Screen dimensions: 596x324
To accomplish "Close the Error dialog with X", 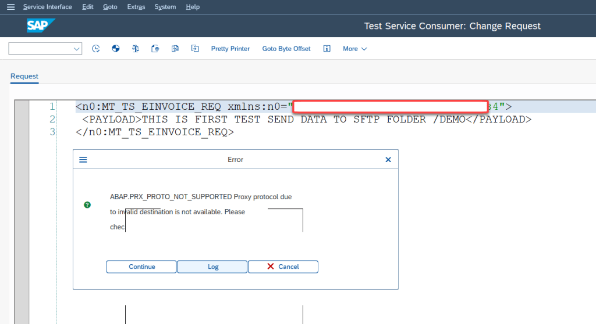I will [388, 160].
